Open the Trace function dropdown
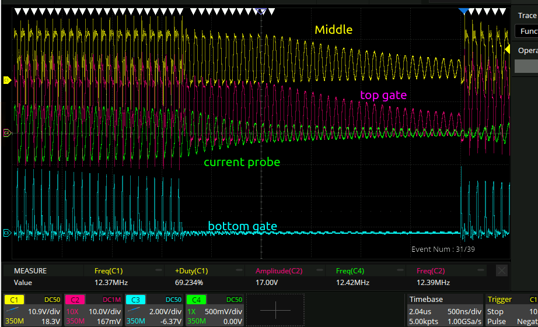 point(527,31)
